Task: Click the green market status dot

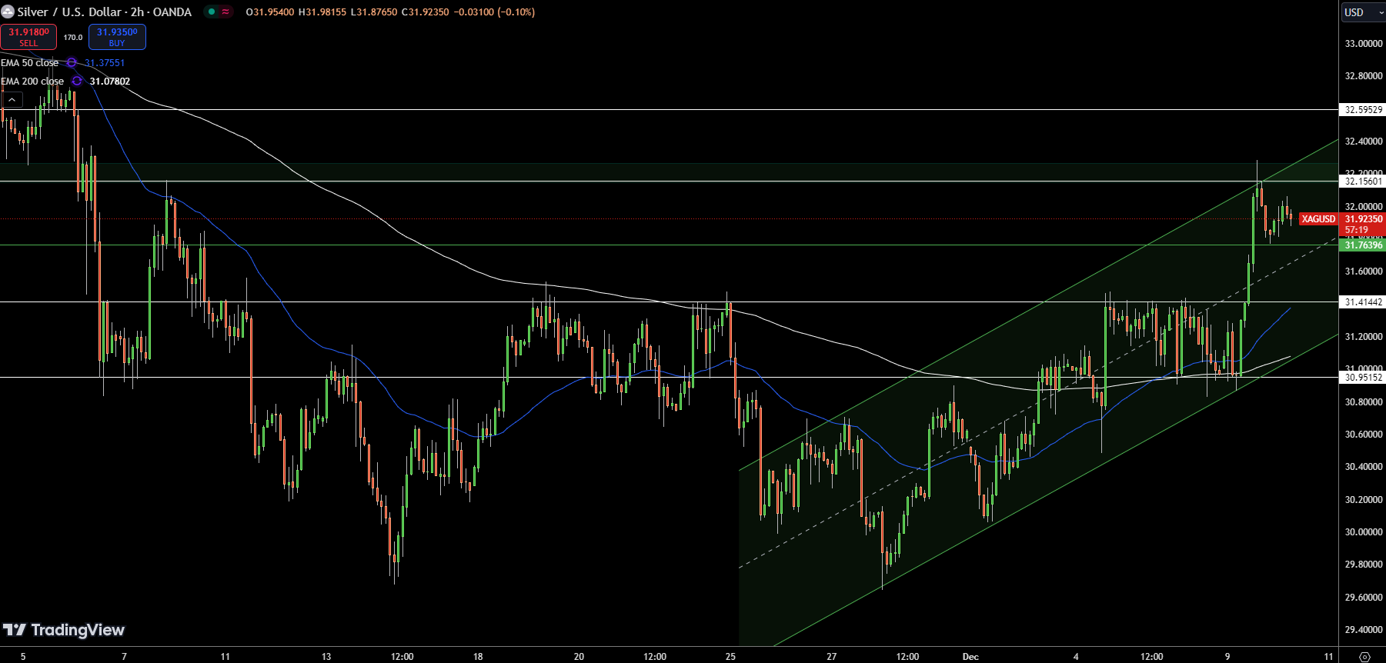Action: pos(212,12)
